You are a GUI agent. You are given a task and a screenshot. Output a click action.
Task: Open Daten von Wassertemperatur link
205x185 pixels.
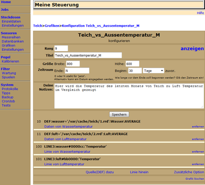tap(68, 127)
